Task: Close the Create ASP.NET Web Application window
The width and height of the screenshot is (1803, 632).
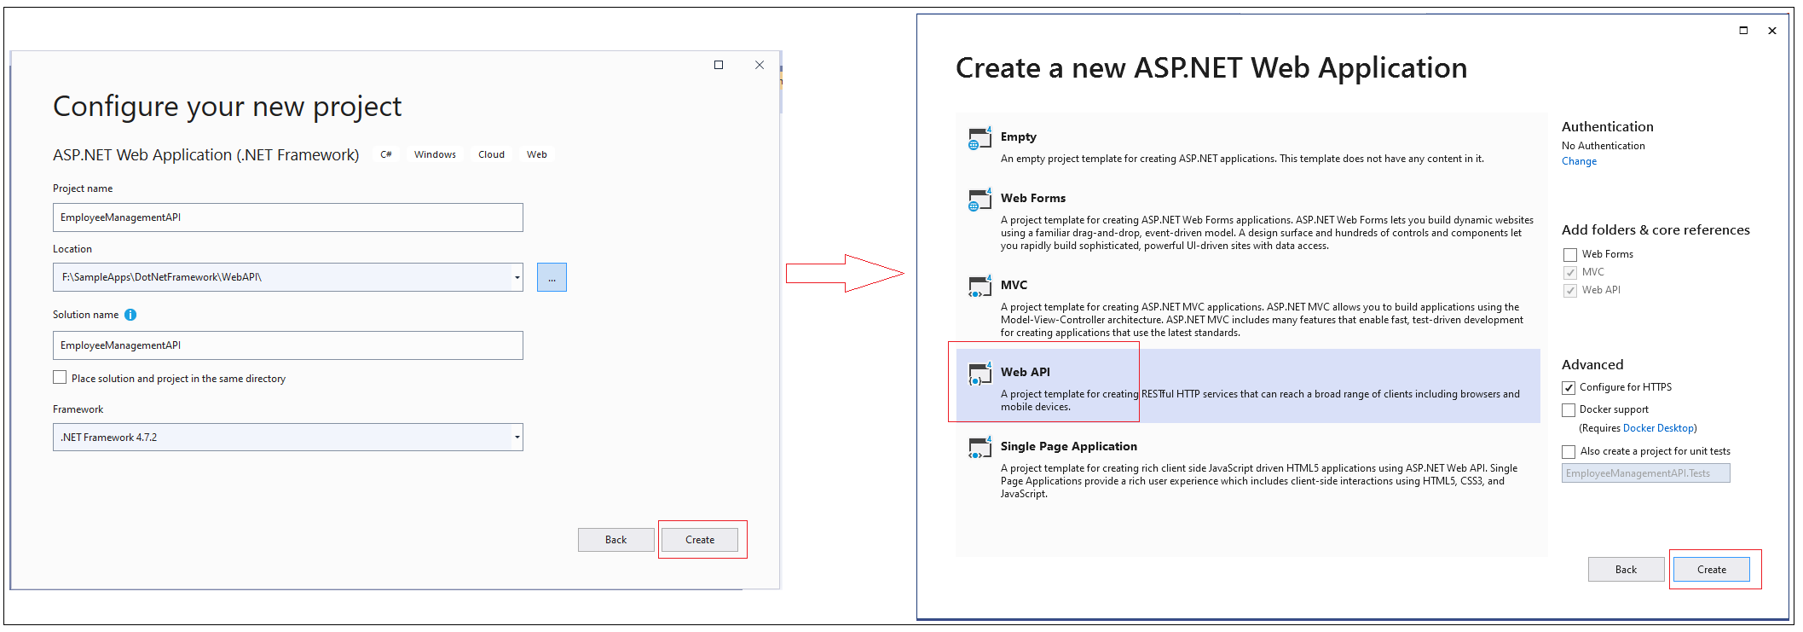Action: click(1772, 31)
